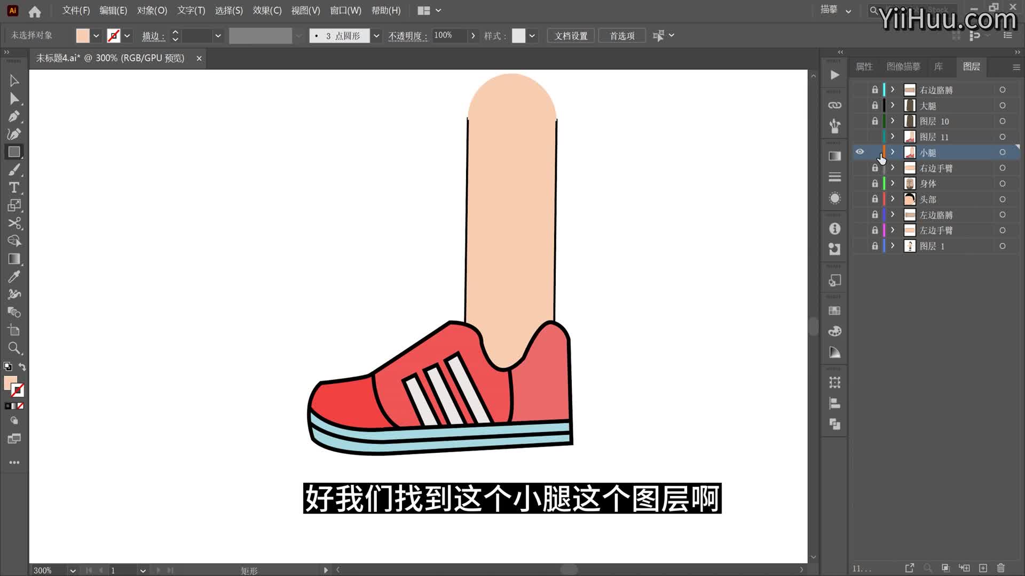1025x576 pixels.
Task: Select the Gradient tool
Action: (14, 259)
